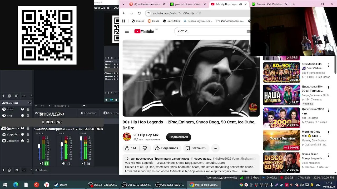Viewport: 337px width, 189px height.
Task: Like the video with thumbs up
Action: click(x=131, y=148)
